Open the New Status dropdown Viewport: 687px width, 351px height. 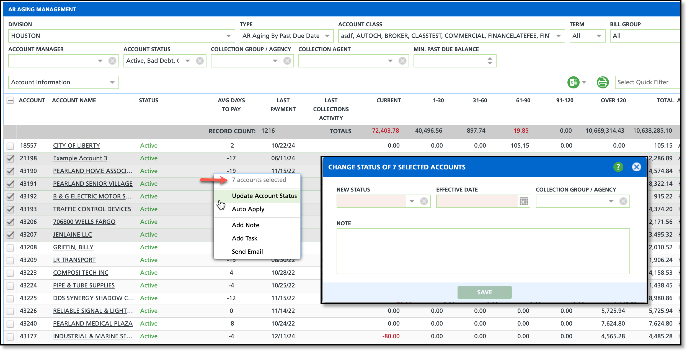(412, 201)
